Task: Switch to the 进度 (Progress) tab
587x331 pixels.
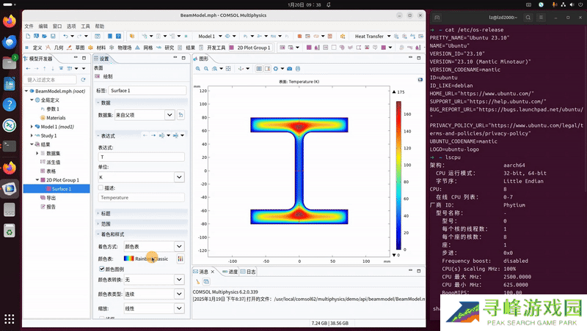Action: pos(230,272)
